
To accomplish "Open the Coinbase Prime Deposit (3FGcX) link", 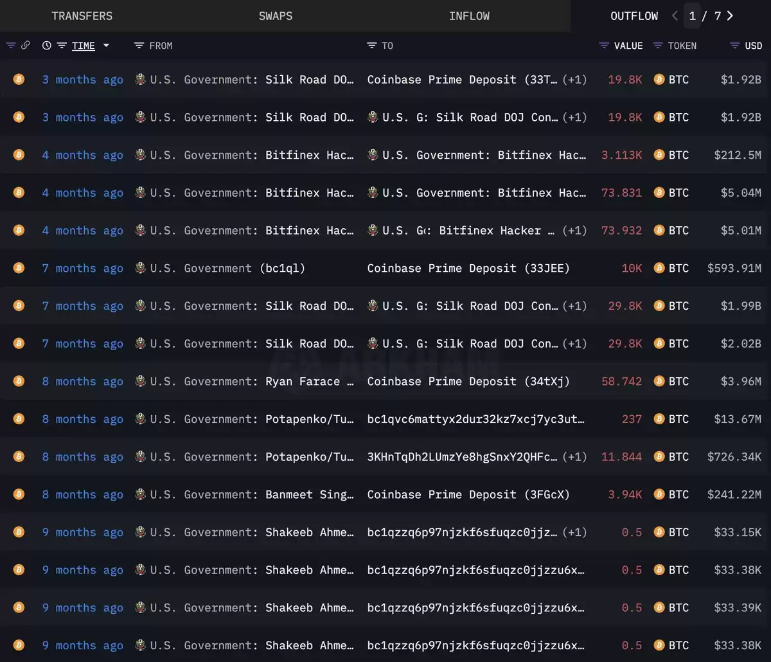I will (x=468, y=494).
